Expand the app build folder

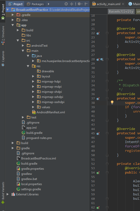18,30
